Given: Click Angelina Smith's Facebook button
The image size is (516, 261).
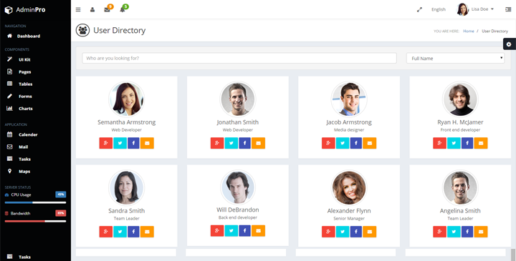Looking at the screenshot, I should 467,232.
